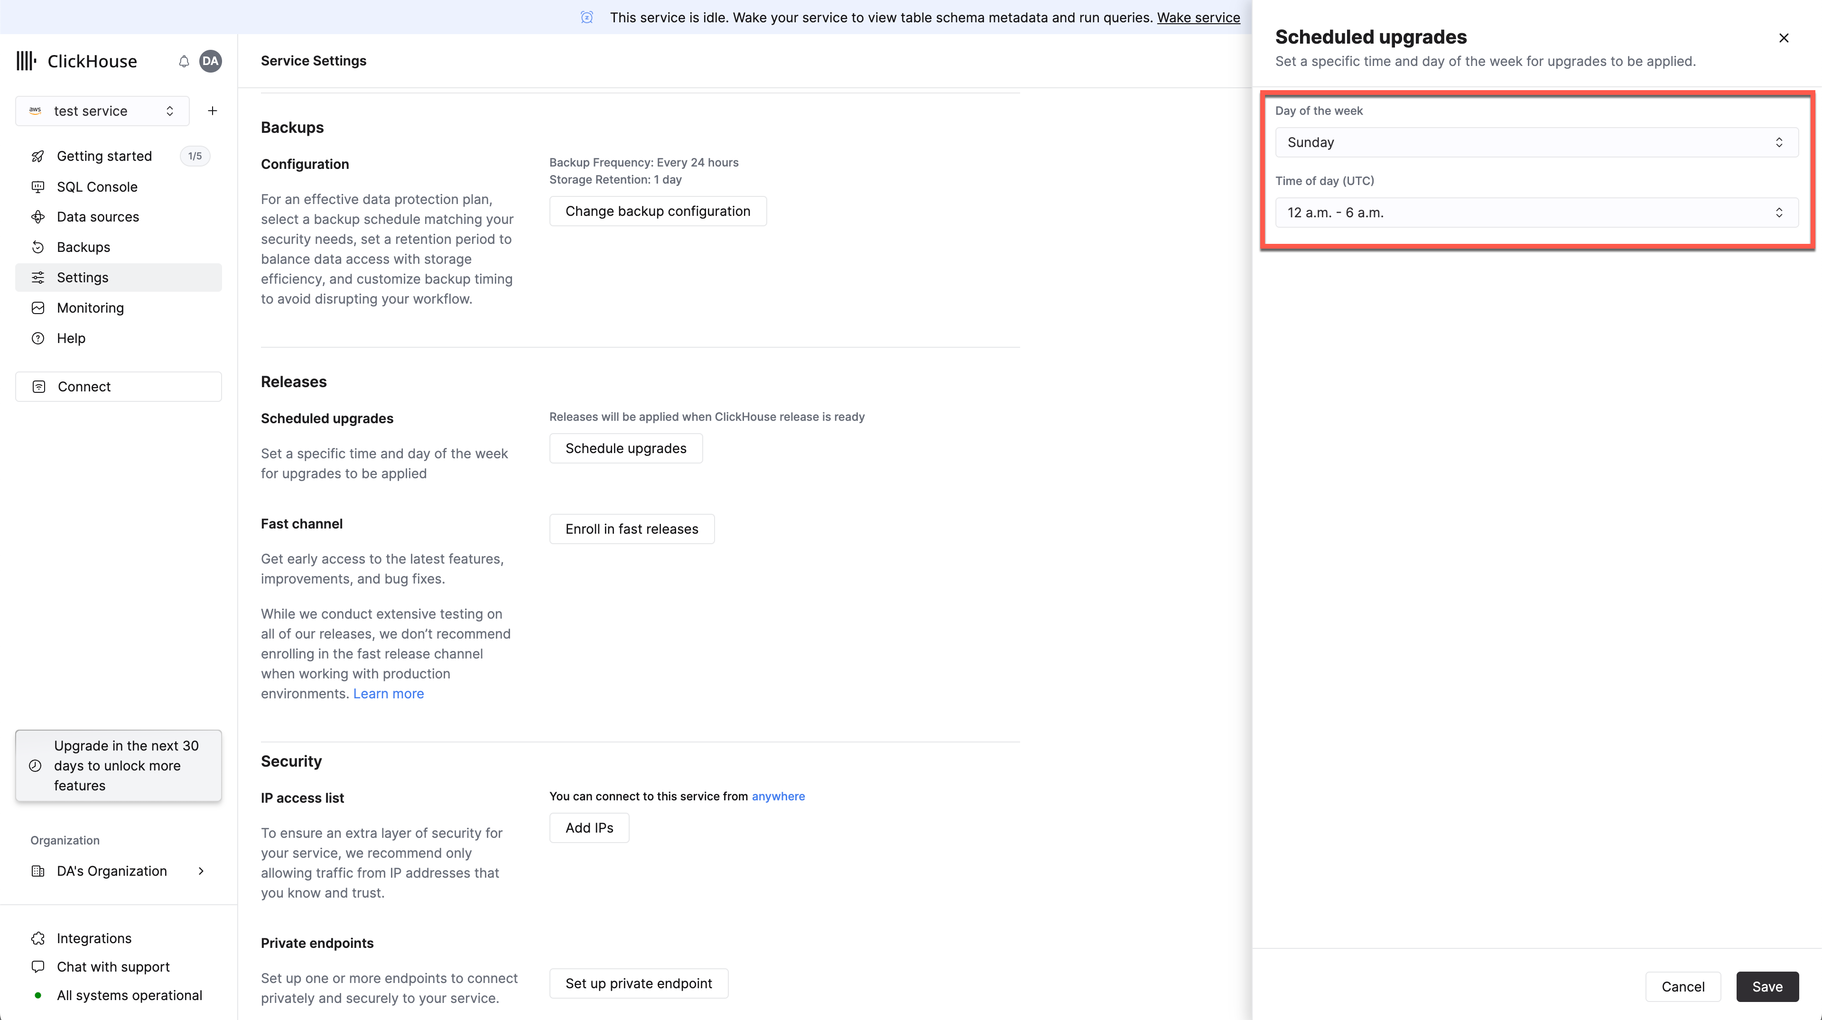Viewport: 1822px width, 1020px height.
Task: Open the Getting Started section
Action: click(x=104, y=155)
